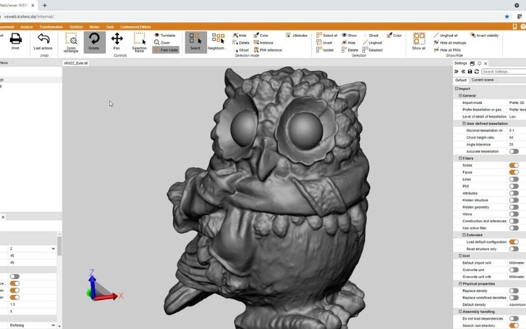The image size is (526, 329).
Task: Toggle the Solids filter switch
Action: coord(514,165)
